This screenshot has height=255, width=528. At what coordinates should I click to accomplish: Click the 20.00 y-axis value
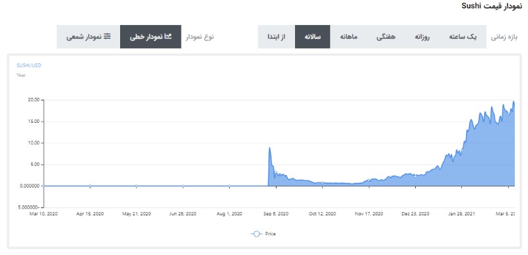coord(34,100)
